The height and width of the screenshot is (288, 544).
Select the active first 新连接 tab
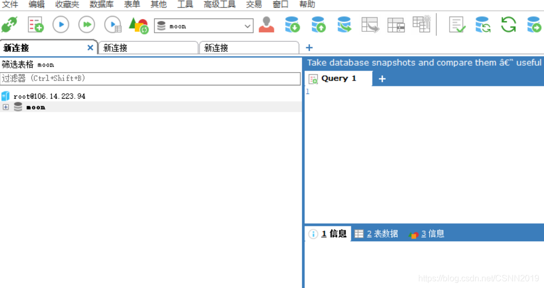pos(49,48)
